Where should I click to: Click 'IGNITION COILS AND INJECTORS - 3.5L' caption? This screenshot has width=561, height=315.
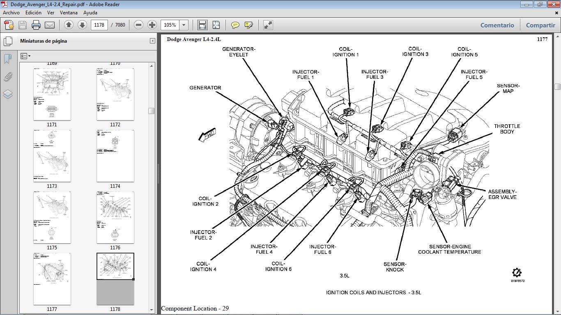coord(373,292)
